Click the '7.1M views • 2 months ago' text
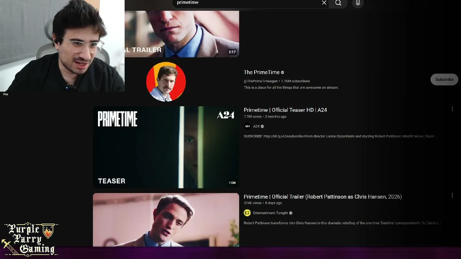Viewport: 461px width, 259px height. click(x=265, y=117)
